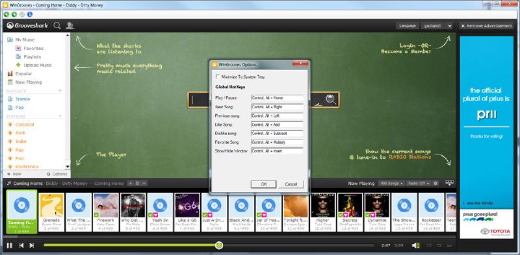Toggle the green check badge on Firework
The image size is (520, 255).
(96, 215)
